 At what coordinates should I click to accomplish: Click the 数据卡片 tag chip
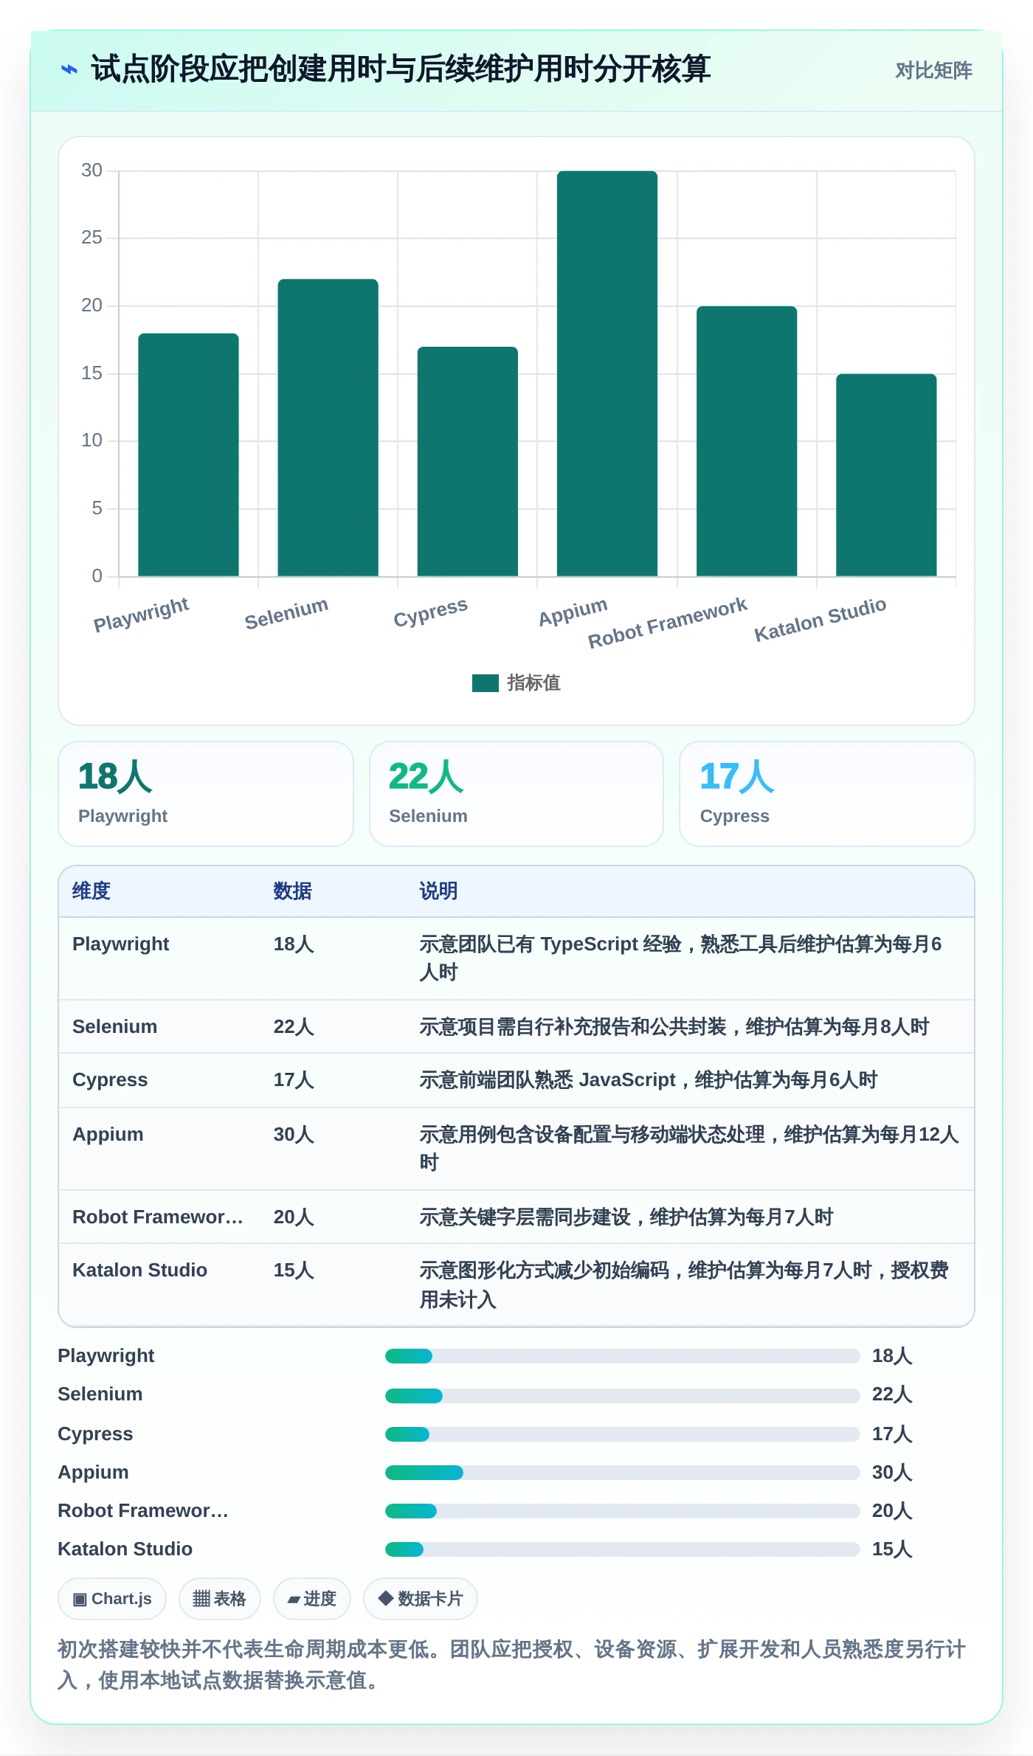[x=421, y=1599]
